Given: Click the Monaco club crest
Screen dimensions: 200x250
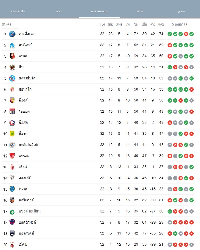Looking at the screenshot, I should click(x=12, y=89).
